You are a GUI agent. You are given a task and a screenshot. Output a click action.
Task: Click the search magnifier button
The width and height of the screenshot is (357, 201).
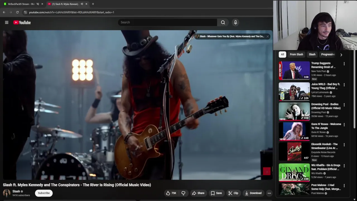coord(223,22)
